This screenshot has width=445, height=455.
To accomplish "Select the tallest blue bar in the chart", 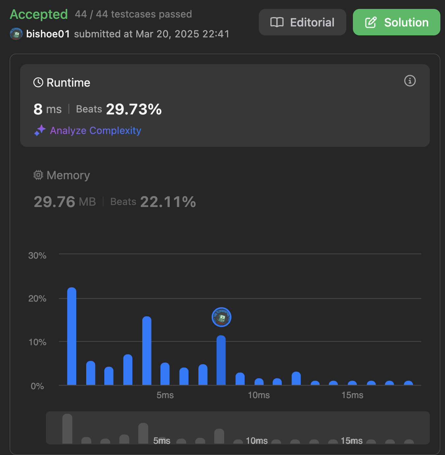I will (72, 336).
